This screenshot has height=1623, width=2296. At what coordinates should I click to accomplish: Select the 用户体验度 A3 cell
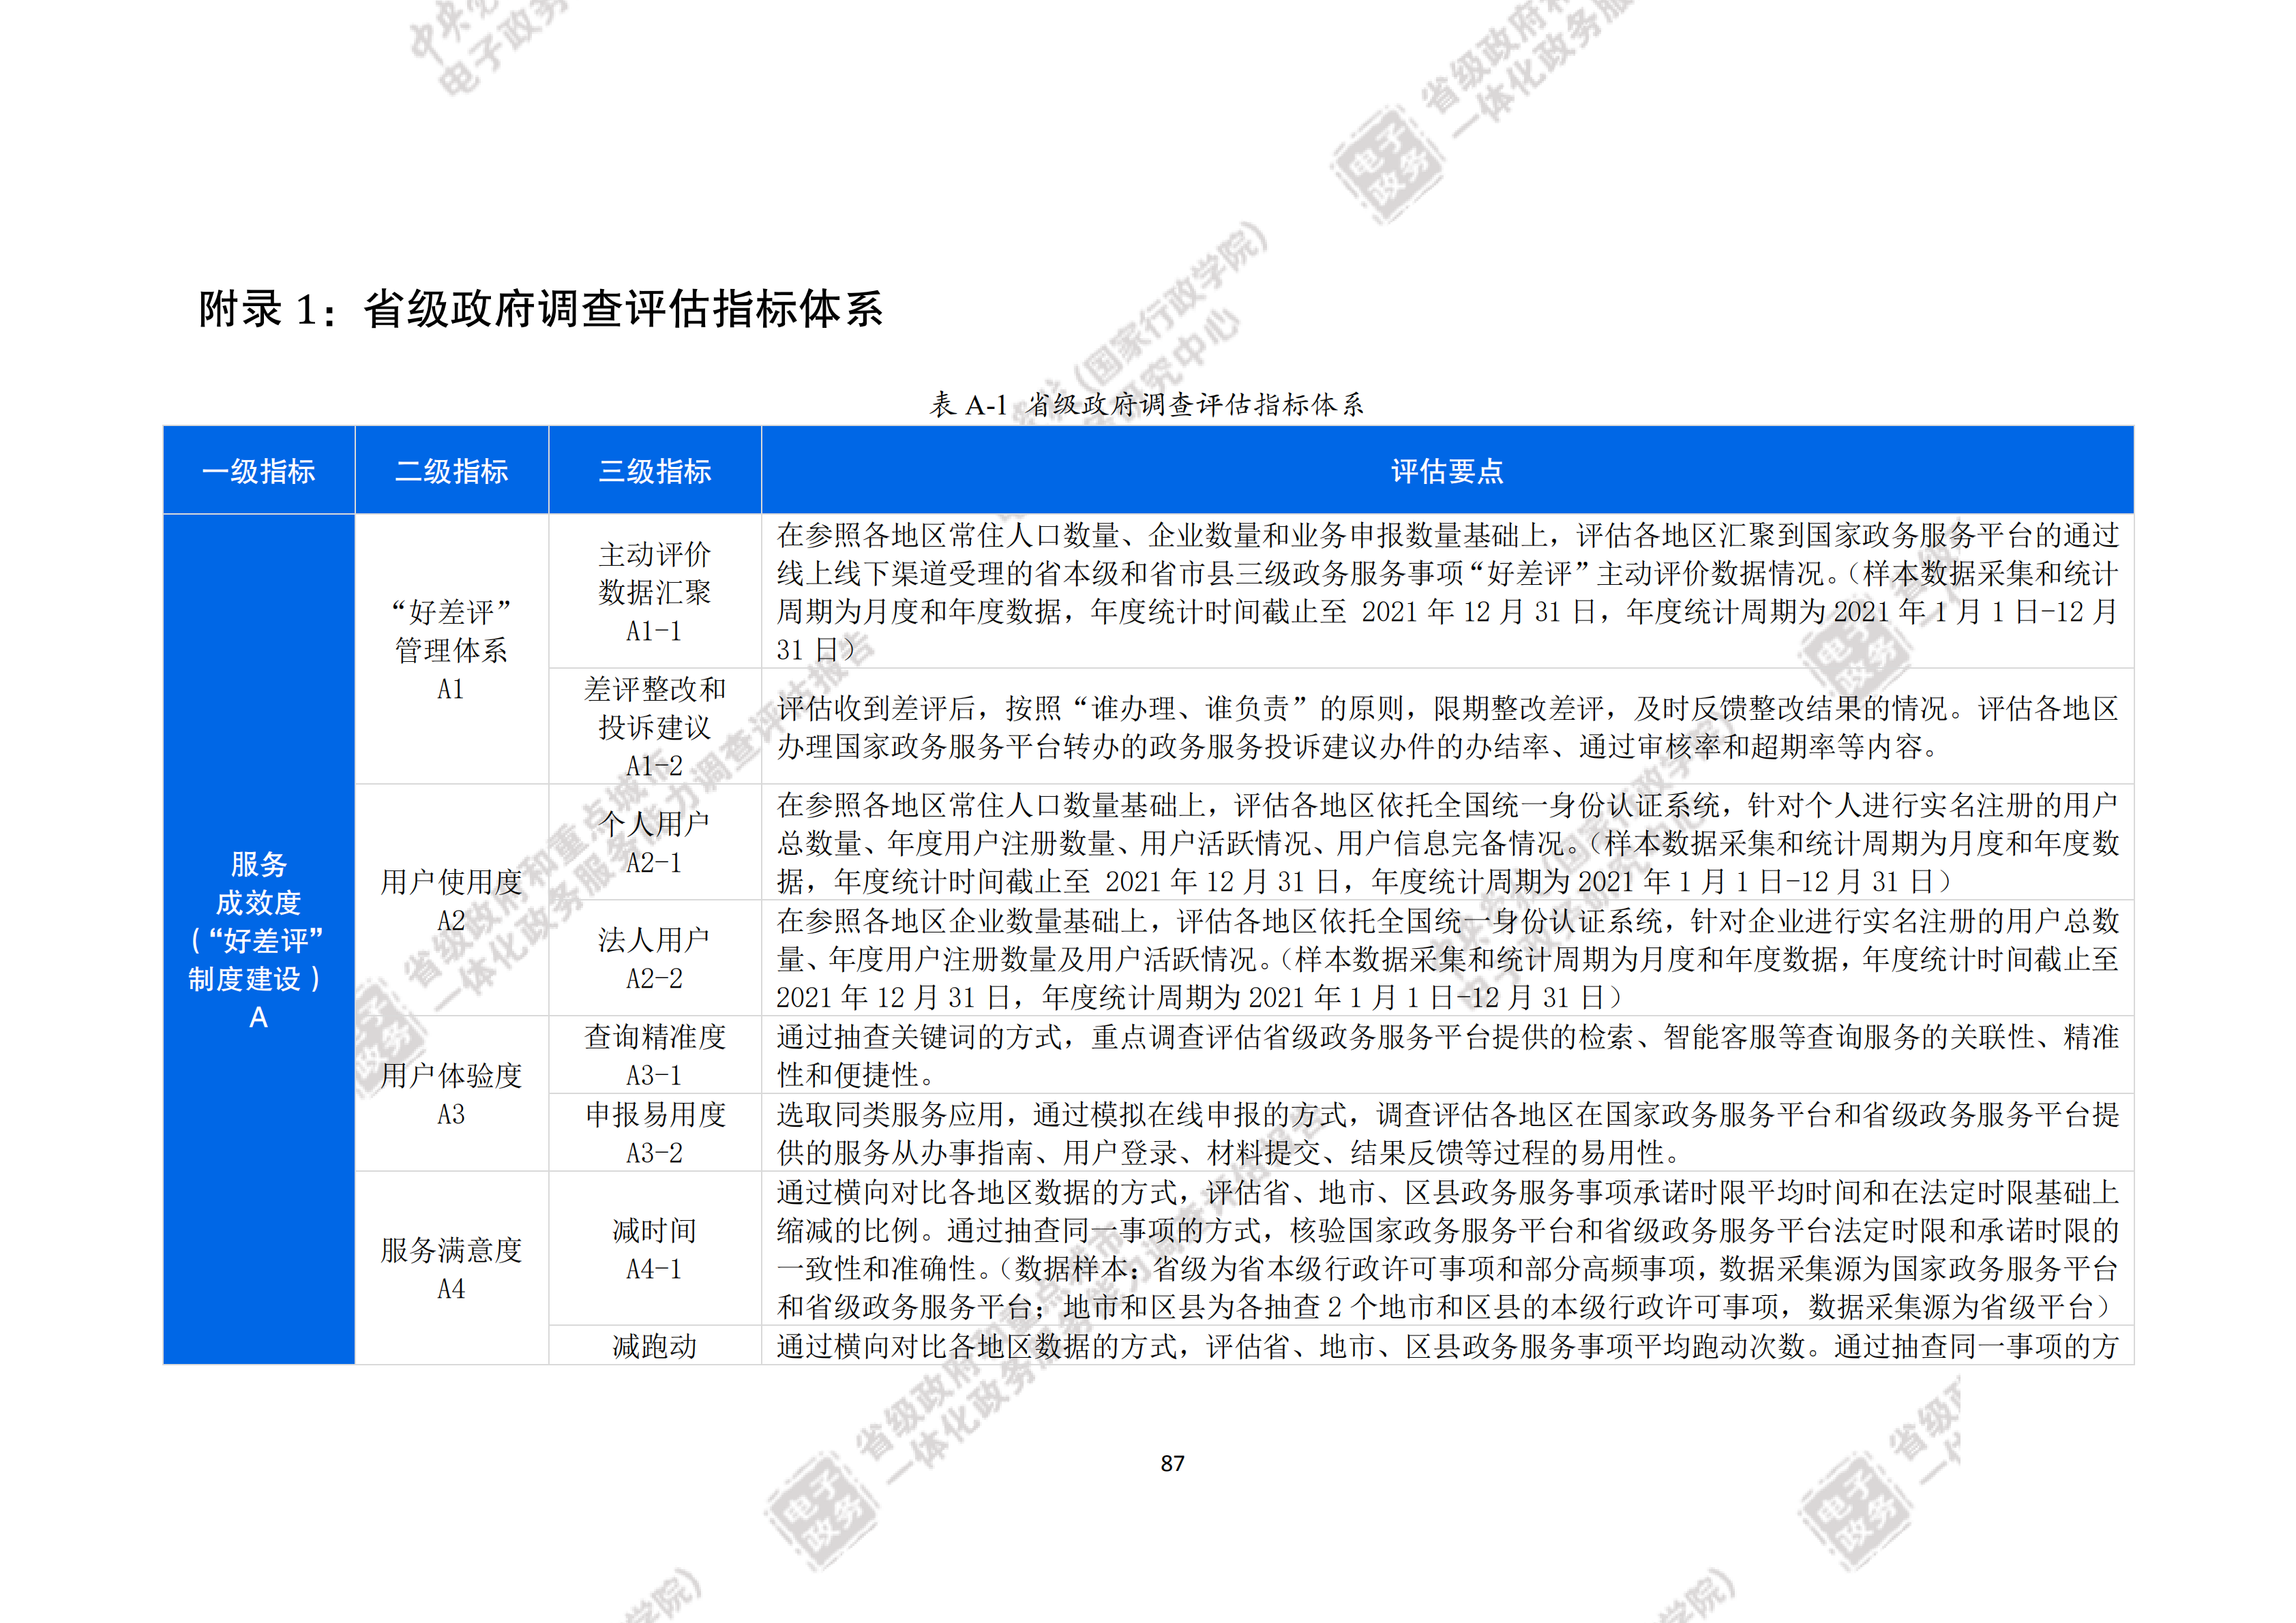coord(451,1094)
